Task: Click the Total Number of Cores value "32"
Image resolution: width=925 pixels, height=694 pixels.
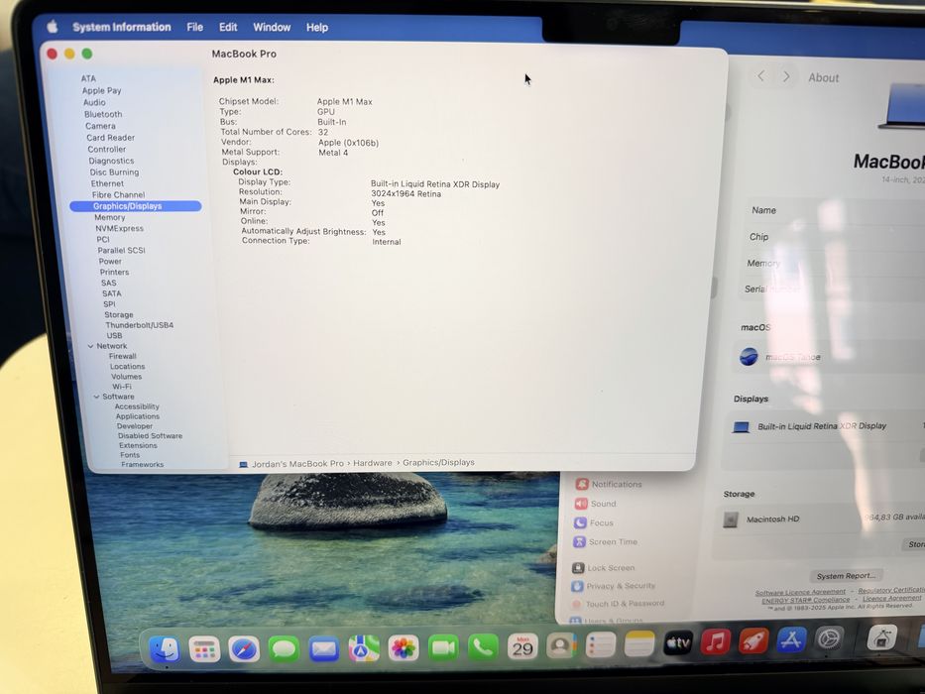Action: pyautogui.click(x=322, y=132)
